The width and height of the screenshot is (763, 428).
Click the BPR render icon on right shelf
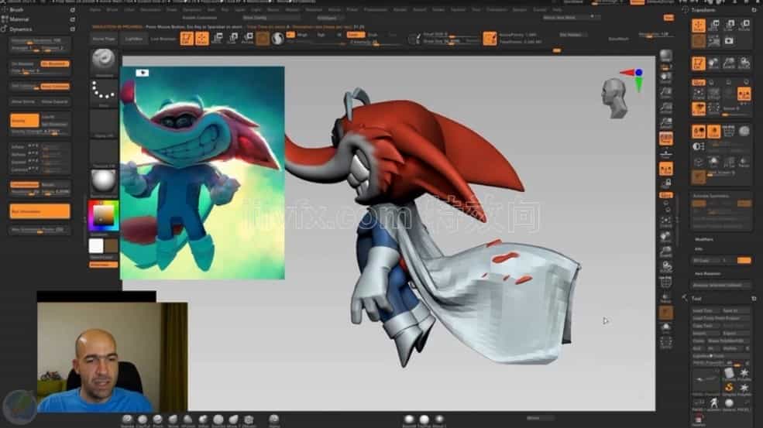pos(665,56)
